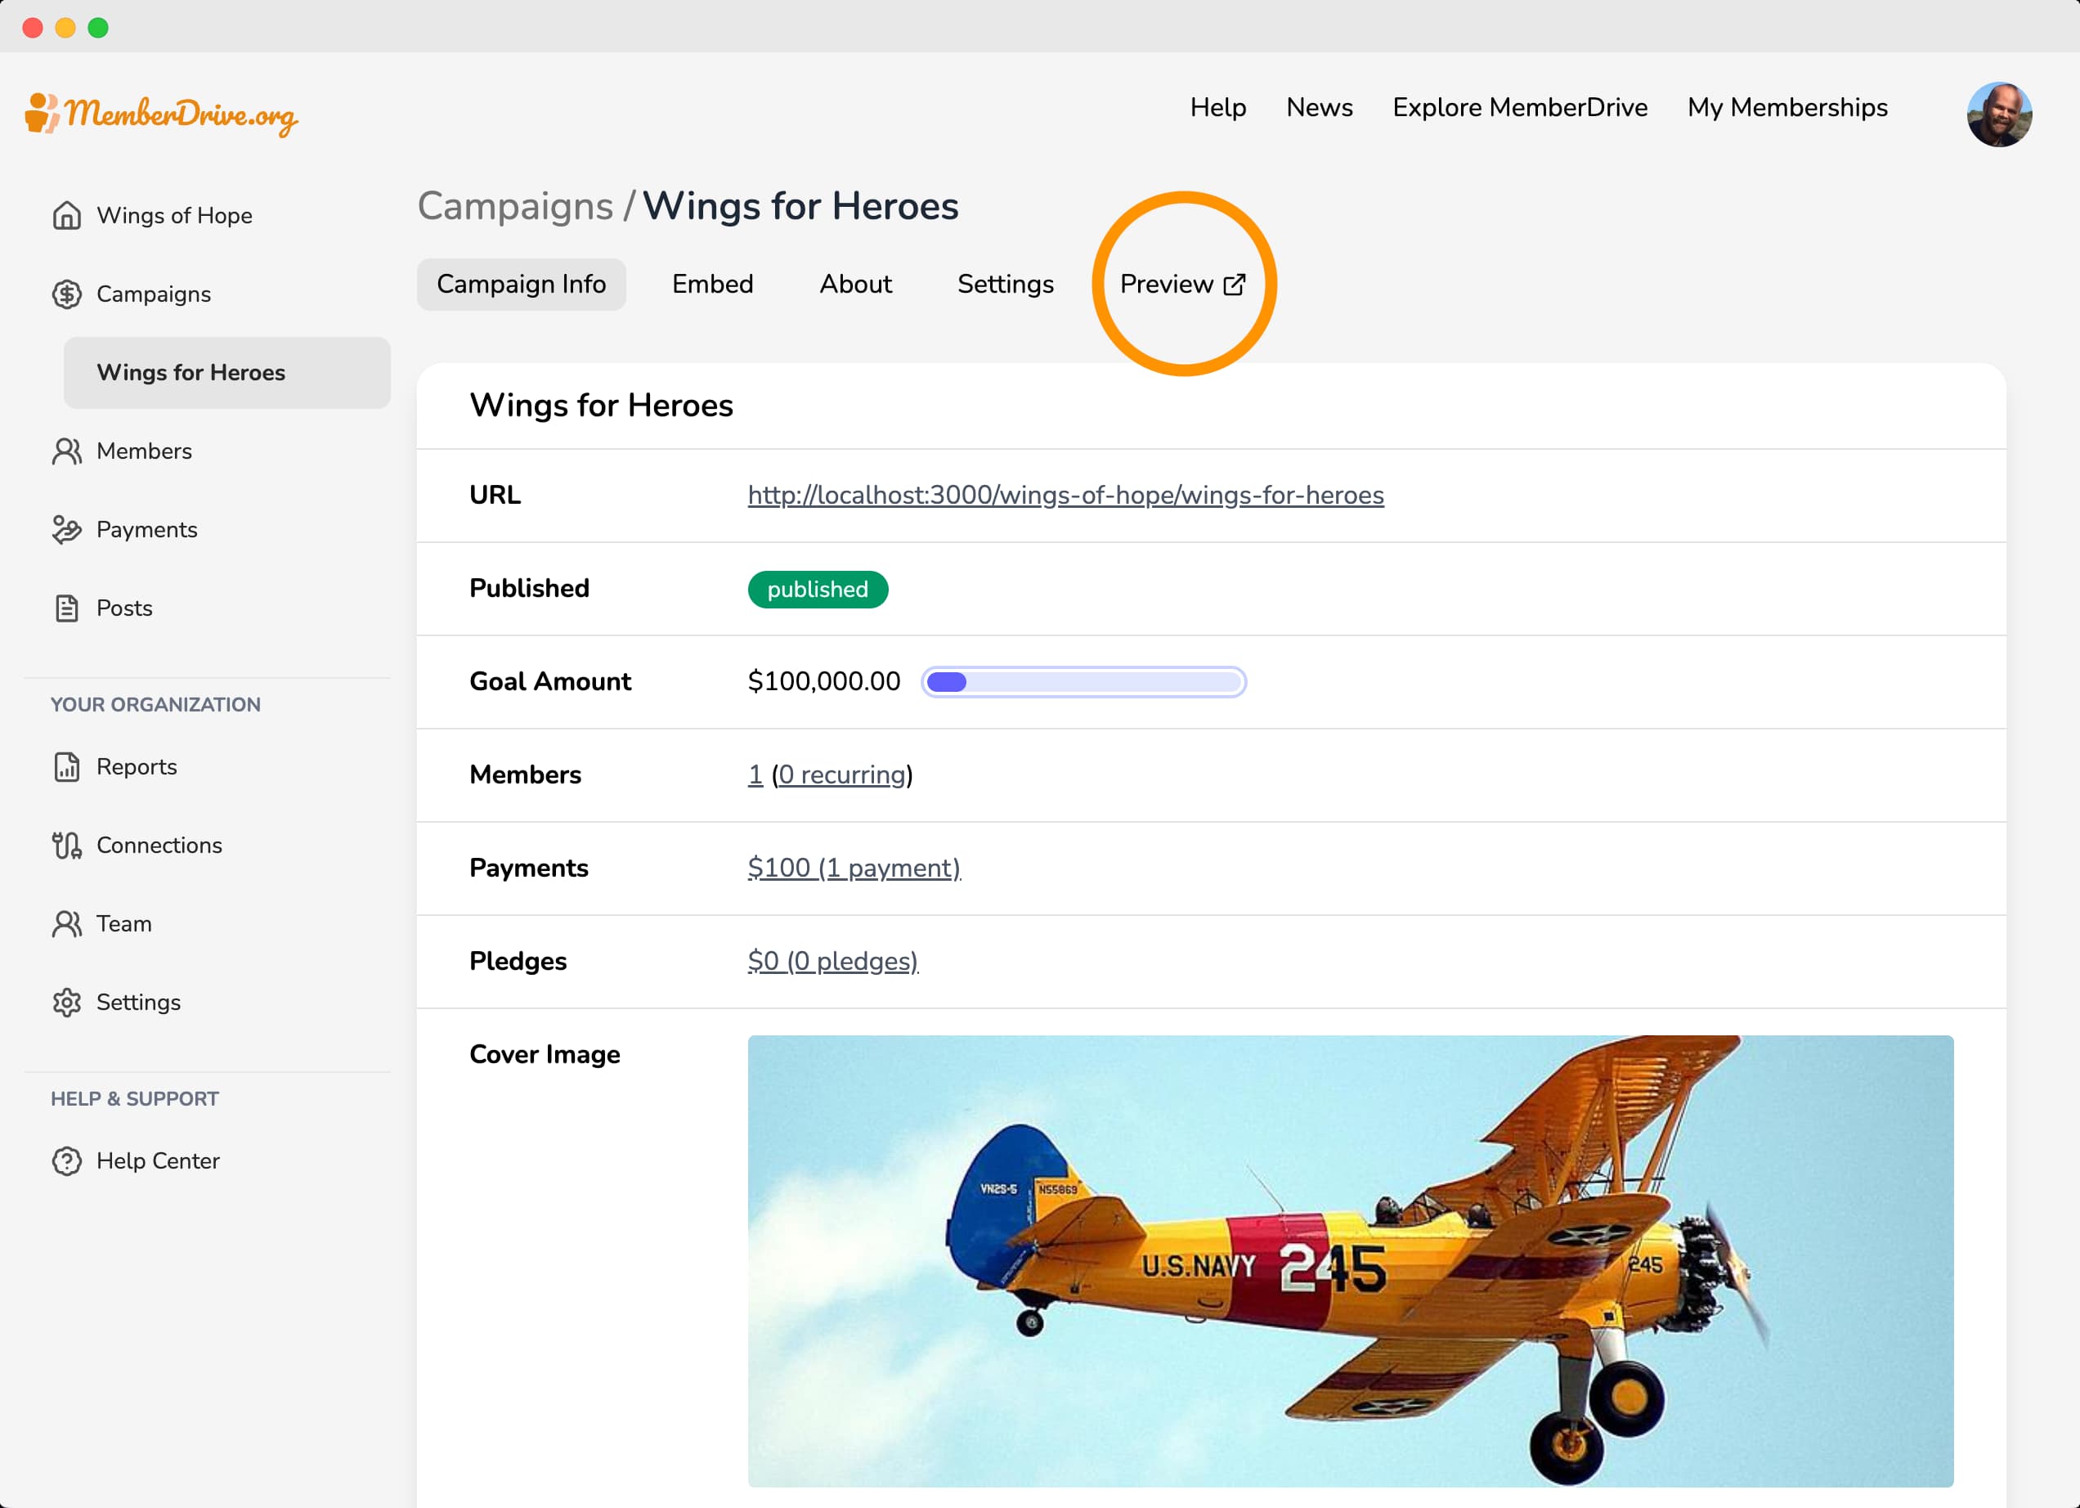This screenshot has height=1508, width=2080.
Task: Open Posts using the document icon
Action: (x=67, y=608)
